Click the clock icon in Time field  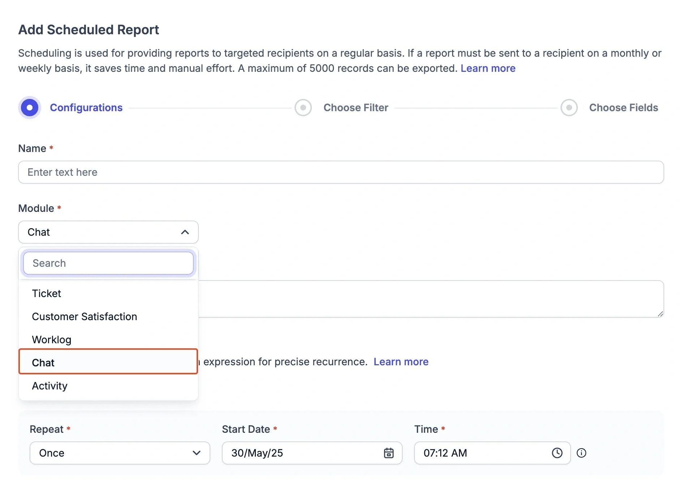[x=557, y=453]
